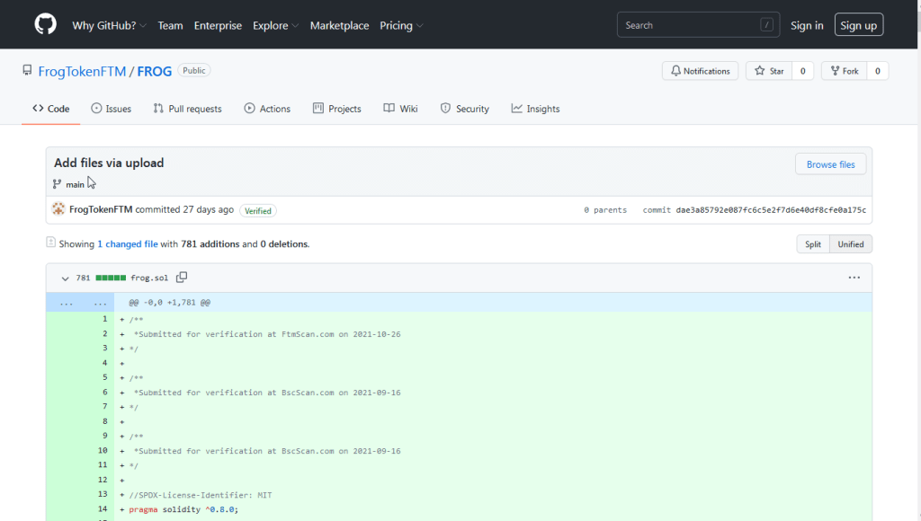The height and width of the screenshot is (521, 921).
Task: Open the Pull requests tab
Action: point(187,109)
